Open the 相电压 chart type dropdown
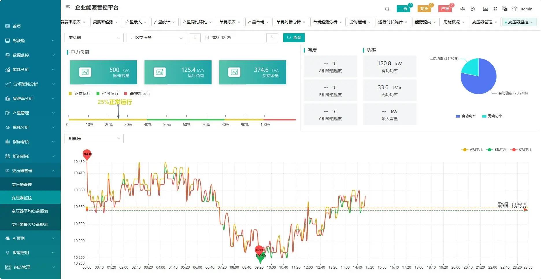 pyautogui.click(x=94, y=139)
